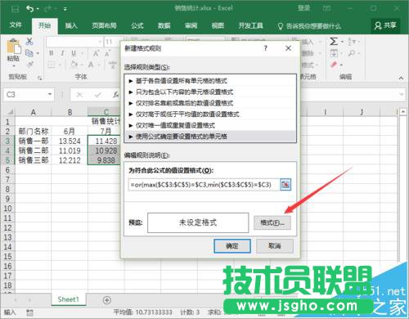Click the vertical scrollbar up arrow
The height and width of the screenshot is (319, 409).
pos(403,111)
